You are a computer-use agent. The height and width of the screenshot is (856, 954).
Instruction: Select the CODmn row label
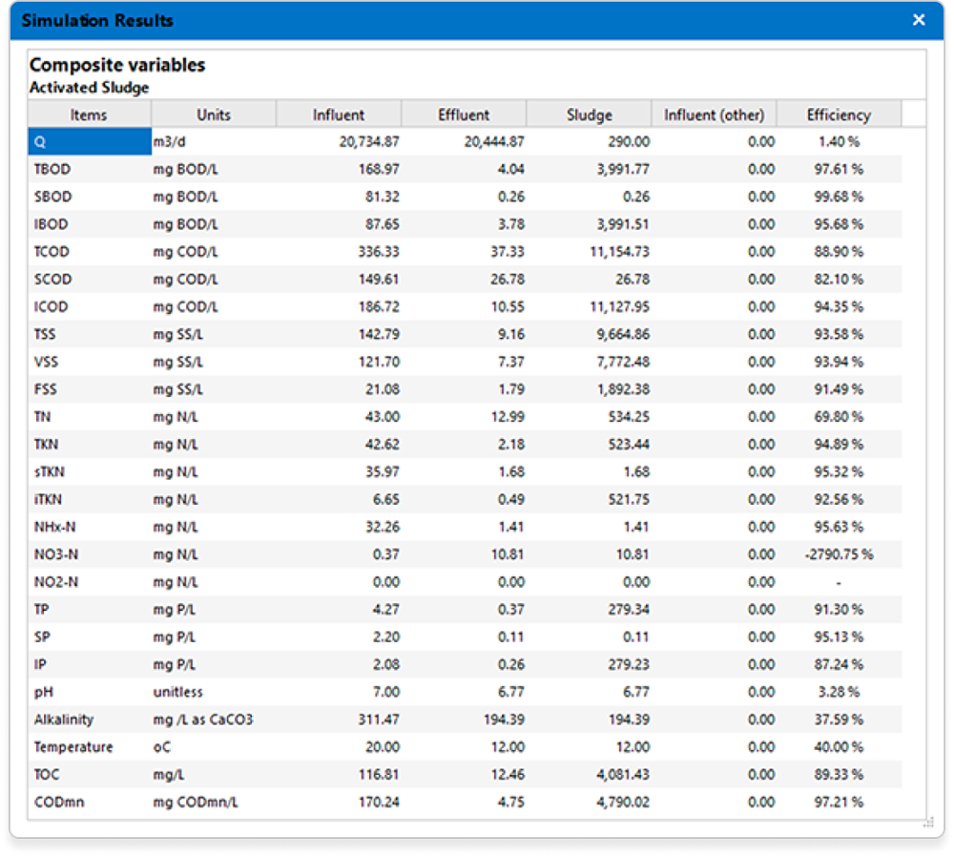[x=59, y=803]
